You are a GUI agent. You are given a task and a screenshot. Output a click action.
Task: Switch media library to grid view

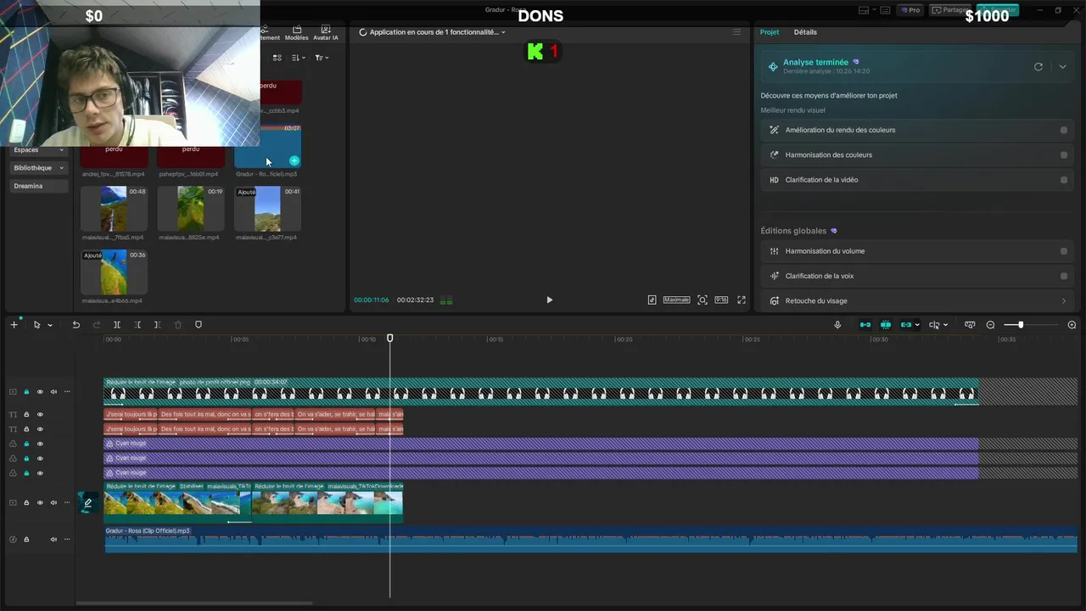(x=277, y=58)
